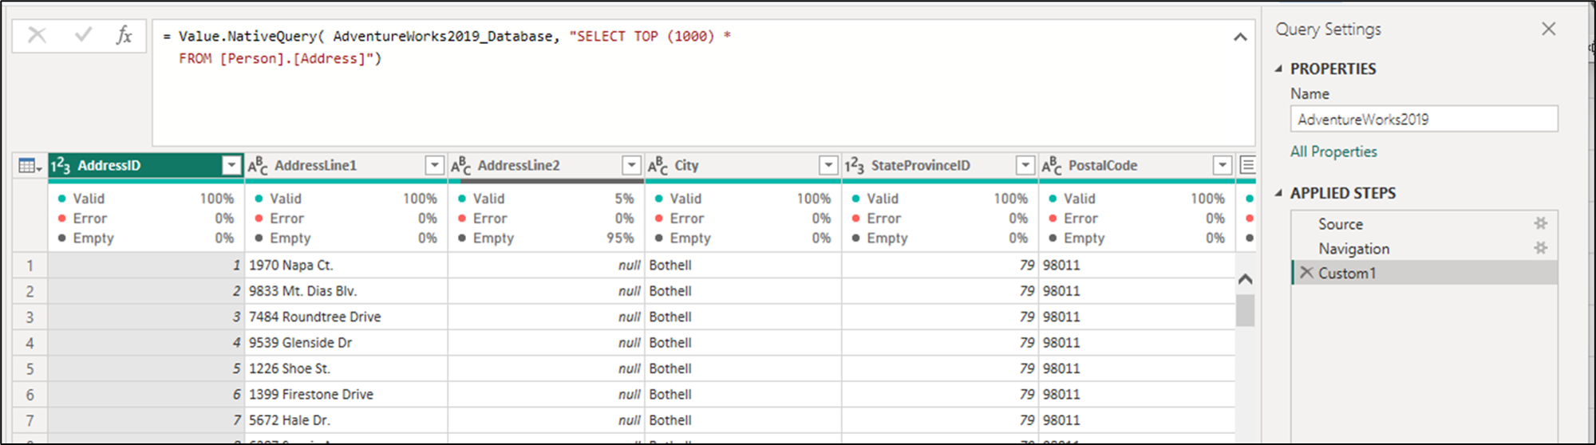This screenshot has width=1596, height=445.
Task: Click the fx function icon
Action: pyautogui.click(x=124, y=35)
